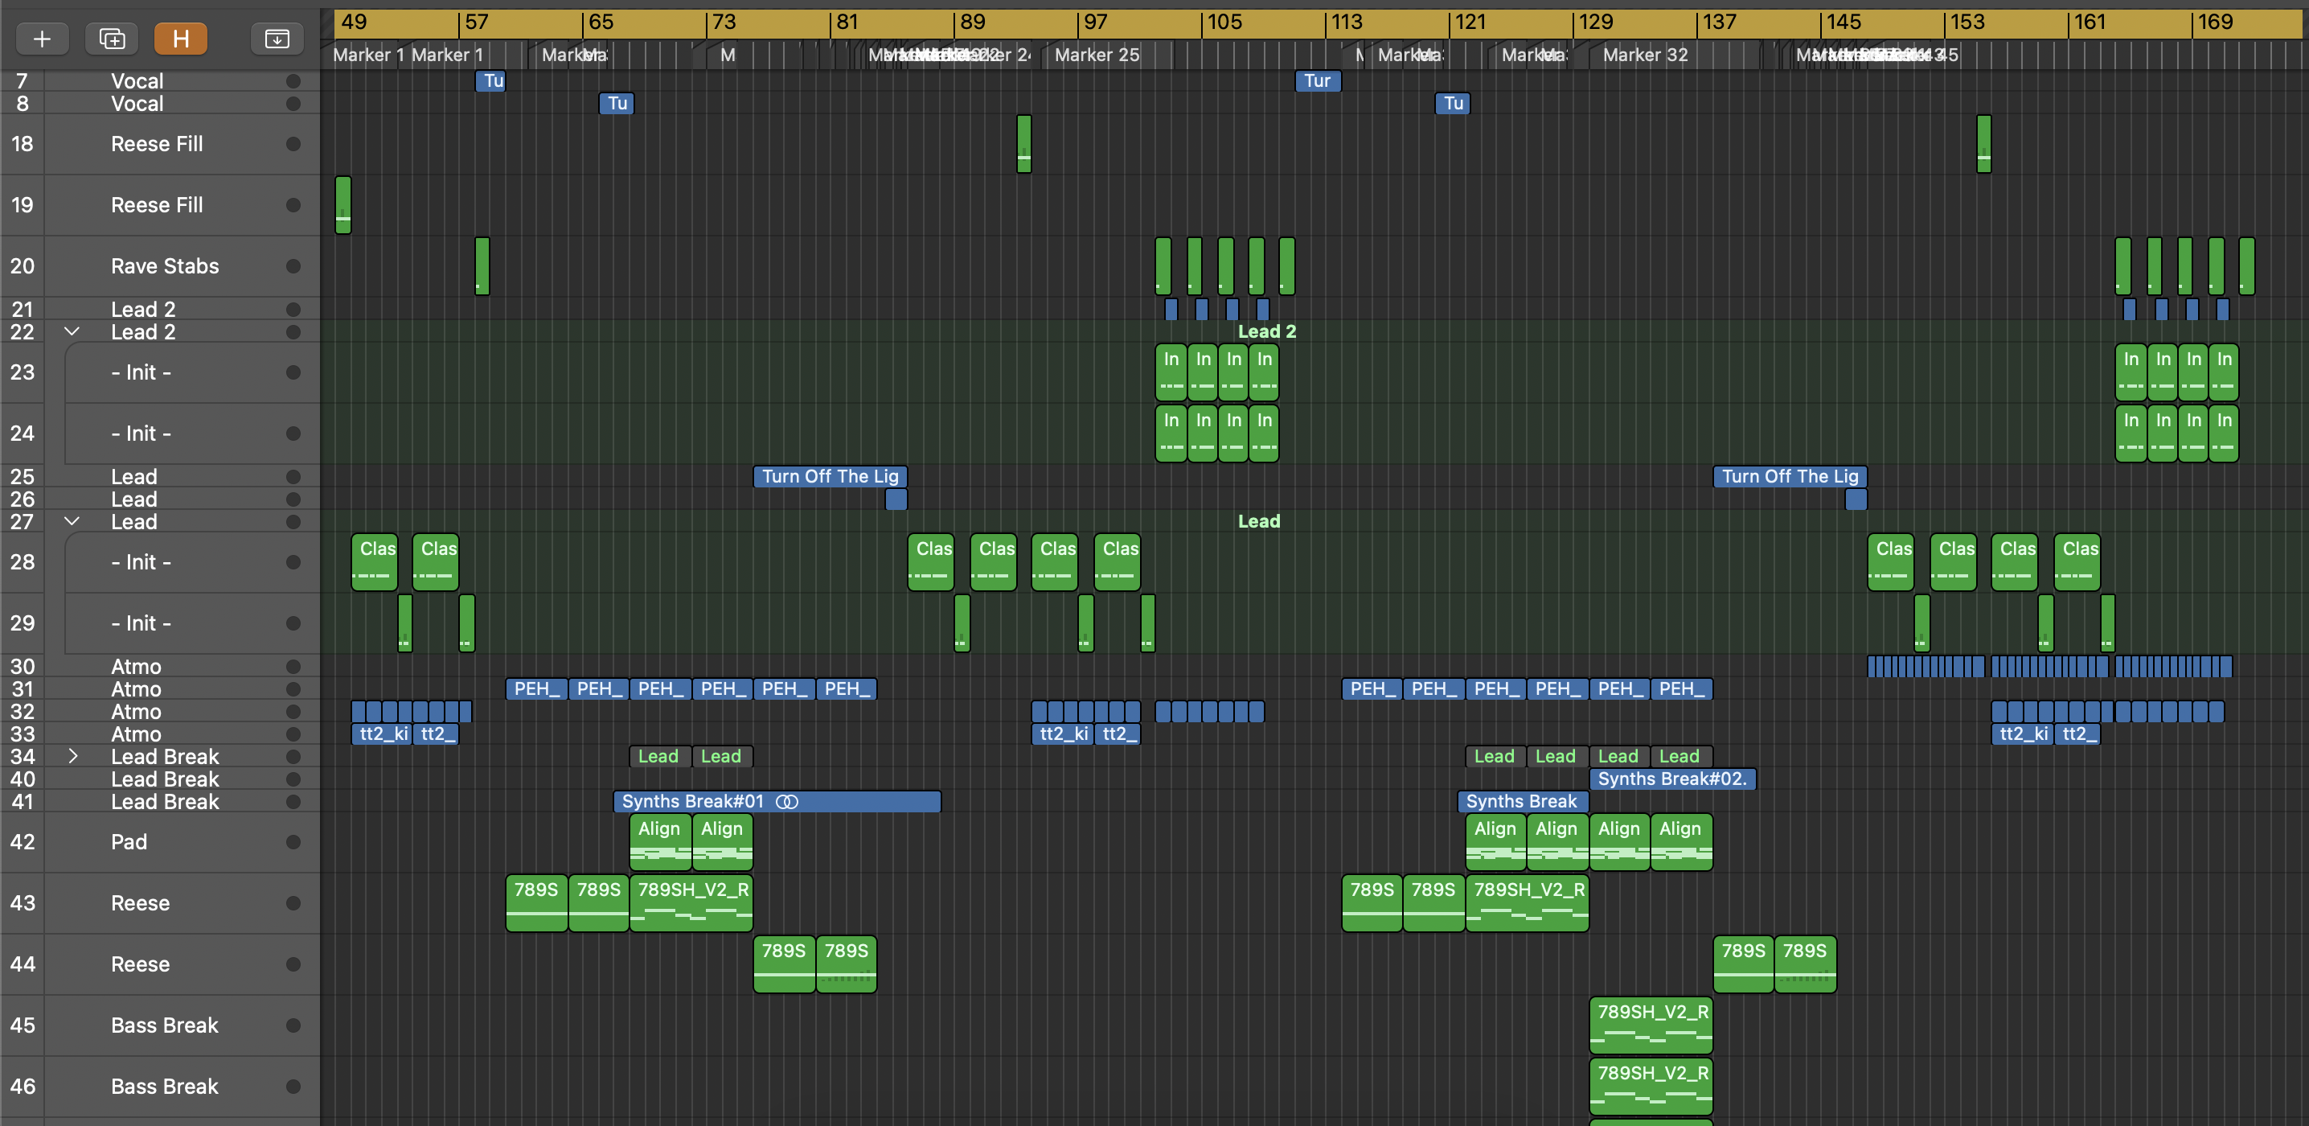The image size is (2309, 1126).
Task: Select the Atmo track 30 header
Action: coord(161,666)
